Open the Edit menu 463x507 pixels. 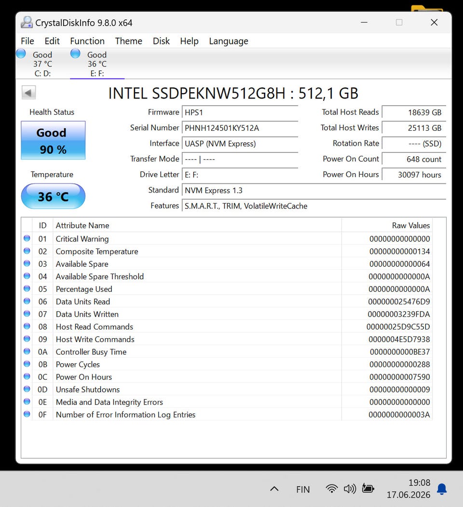[52, 41]
